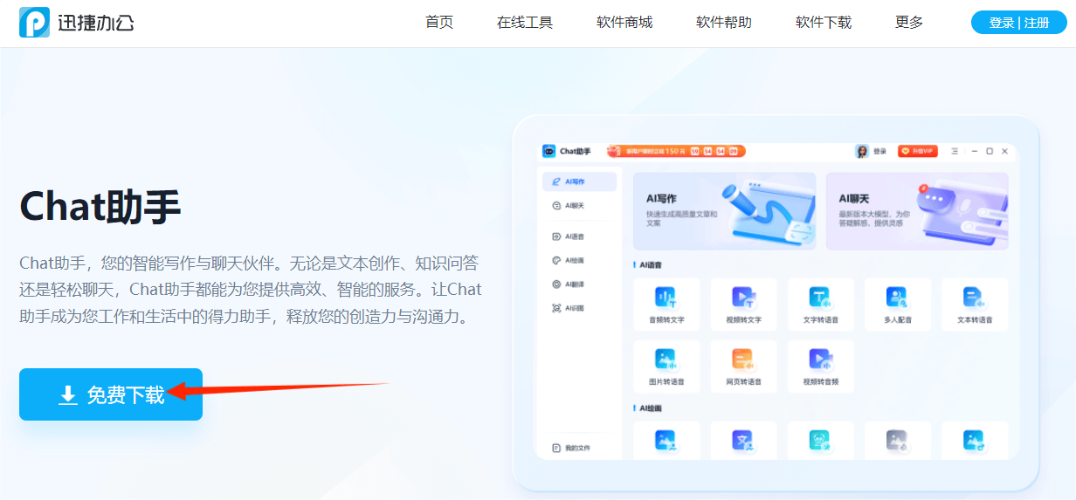Screen dimensions: 1076x500
Task: Close the Chat助手 preview window
Action: 1005,151
